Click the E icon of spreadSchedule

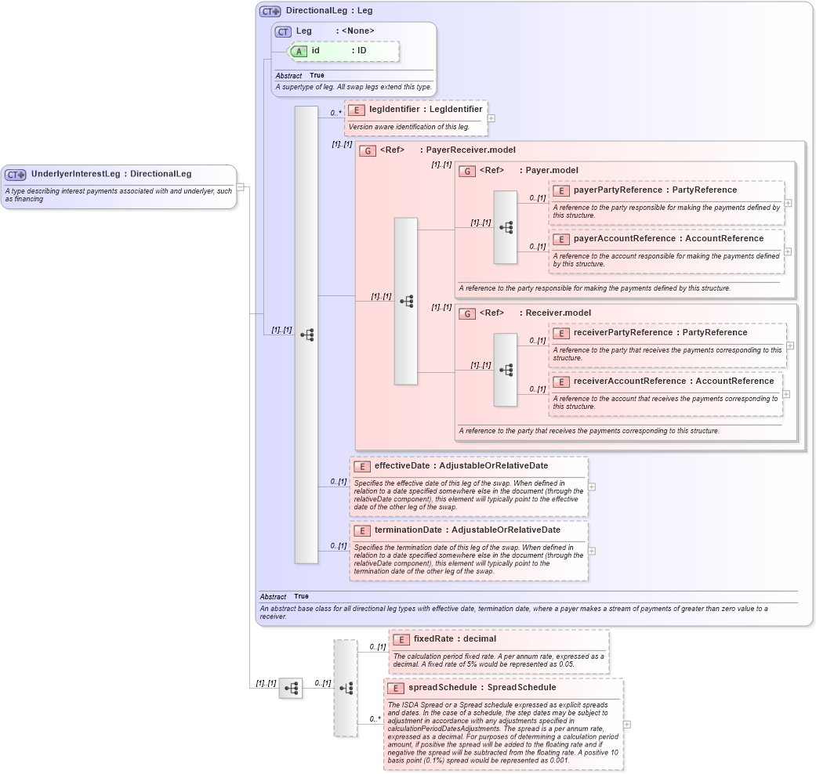[396, 687]
